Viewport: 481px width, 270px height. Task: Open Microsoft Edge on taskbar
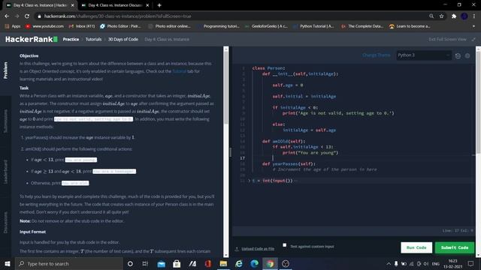[254, 263]
